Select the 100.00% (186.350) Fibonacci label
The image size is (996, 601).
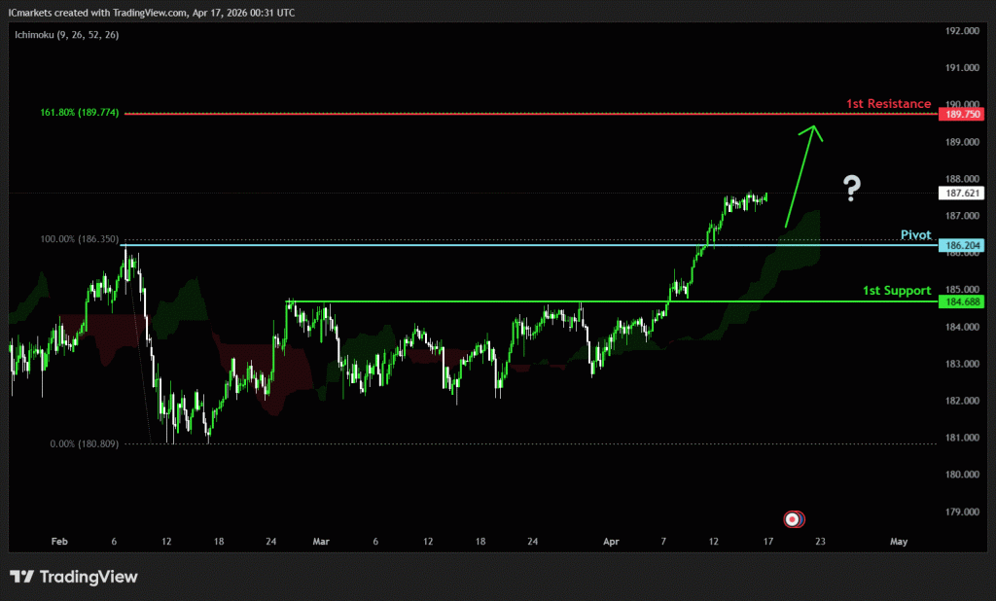coord(80,238)
